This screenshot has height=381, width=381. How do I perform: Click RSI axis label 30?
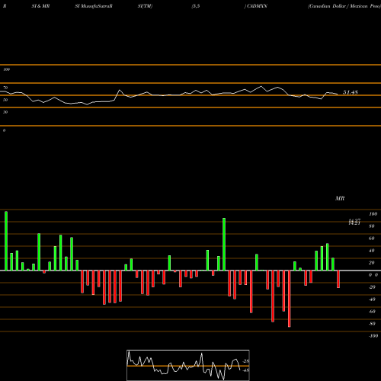coord(5,112)
